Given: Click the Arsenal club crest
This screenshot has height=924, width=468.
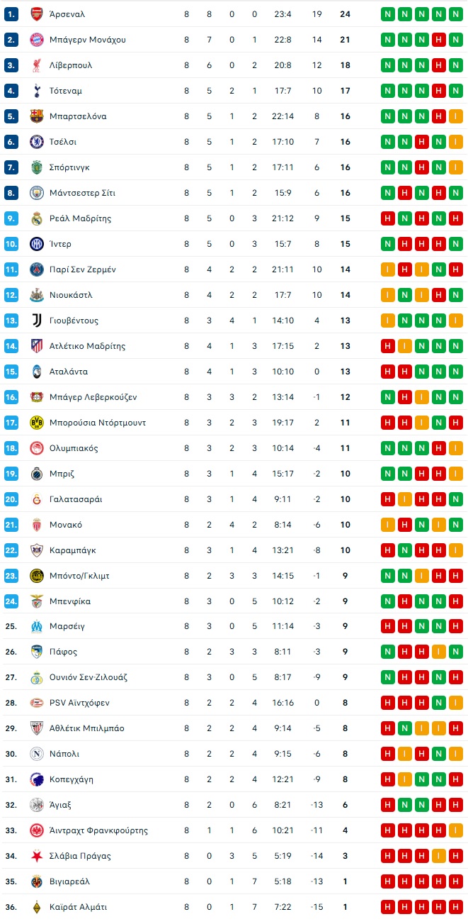Looking at the screenshot, I should [x=36, y=14].
